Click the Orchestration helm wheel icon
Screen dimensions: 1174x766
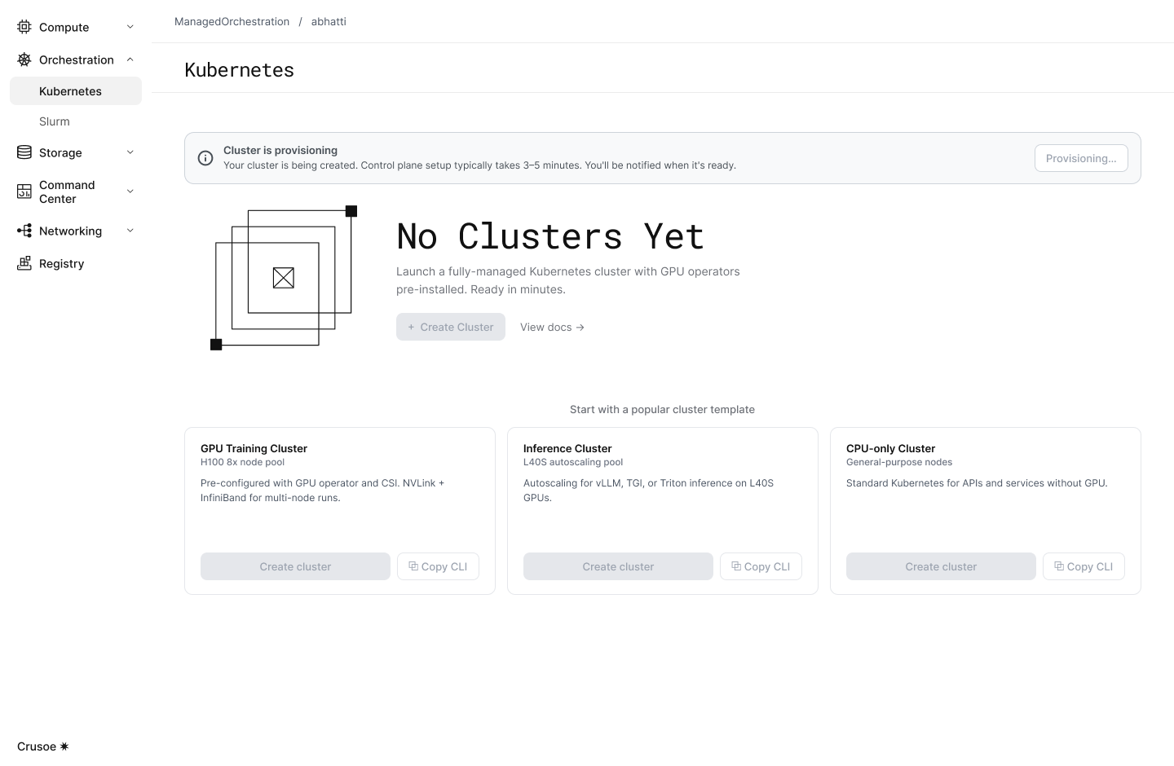pyautogui.click(x=24, y=59)
